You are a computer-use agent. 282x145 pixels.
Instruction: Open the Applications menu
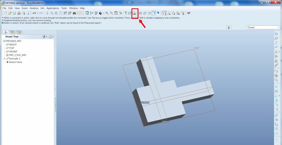point(53,8)
